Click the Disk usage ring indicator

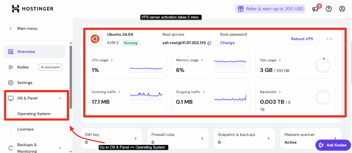pyautogui.click(x=323, y=66)
